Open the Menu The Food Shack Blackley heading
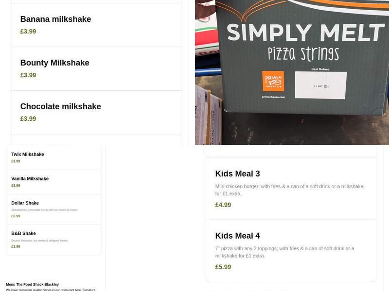Image resolution: width=389 pixels, height=291 pixels. tap(33, 284)
